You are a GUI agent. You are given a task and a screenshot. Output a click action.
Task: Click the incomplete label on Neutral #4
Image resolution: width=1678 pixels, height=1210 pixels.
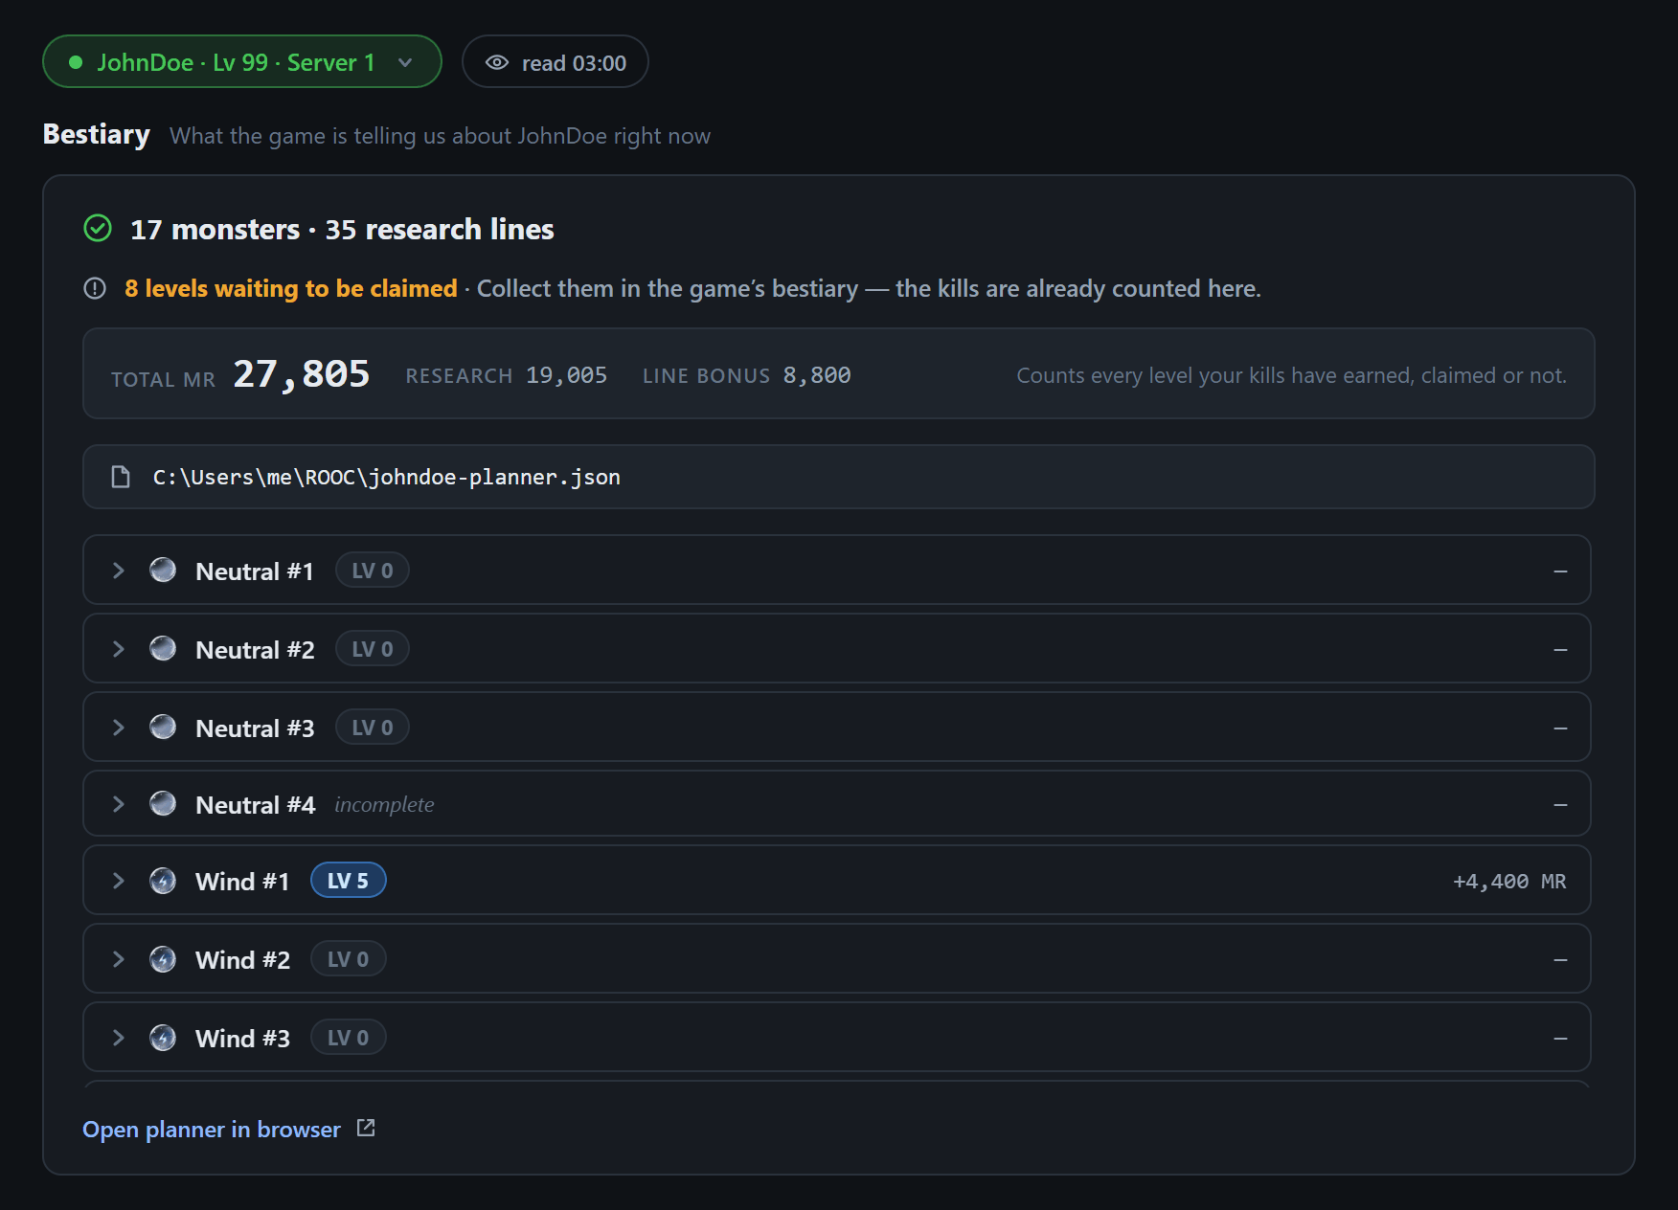[x=384, y=805]
